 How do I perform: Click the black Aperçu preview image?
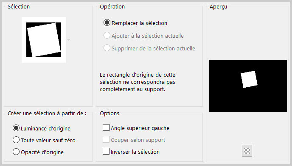pyautogui.click(x=248, y=86)
